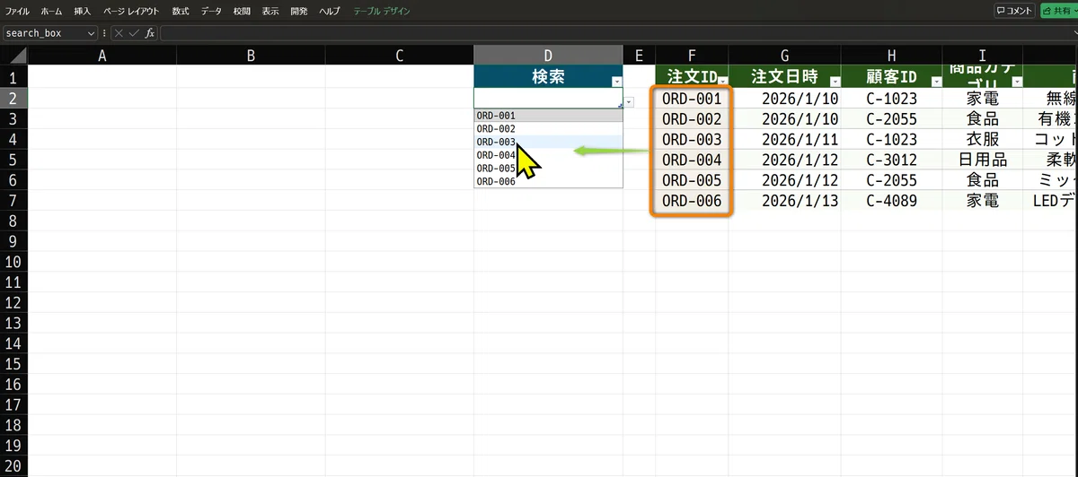Screen dimensions: 1078x477
Task: Open the ファイル menu
Action: pos(17,11)
